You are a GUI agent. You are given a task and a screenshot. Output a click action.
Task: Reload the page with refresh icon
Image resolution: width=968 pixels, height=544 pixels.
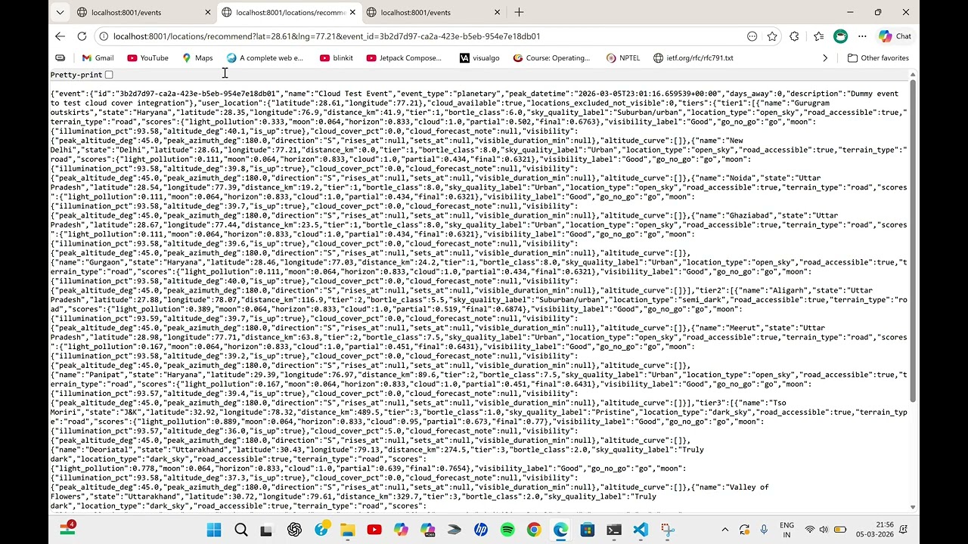(82, 36)
